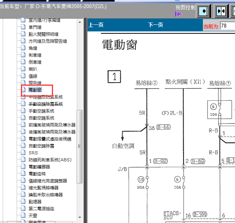Select 天窗 in the tree
235x223 pixels.
[x=33, y=216]
